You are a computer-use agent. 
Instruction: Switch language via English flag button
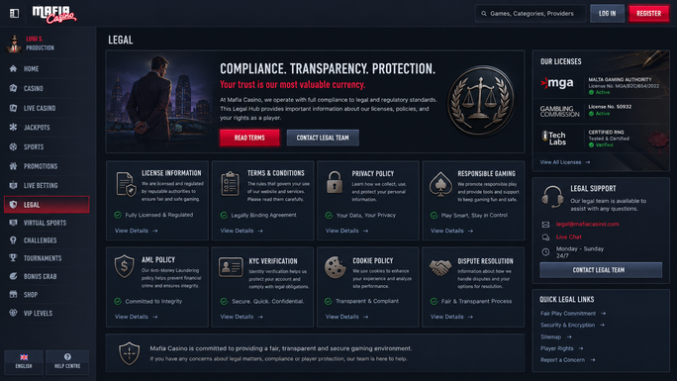point(24,361)
